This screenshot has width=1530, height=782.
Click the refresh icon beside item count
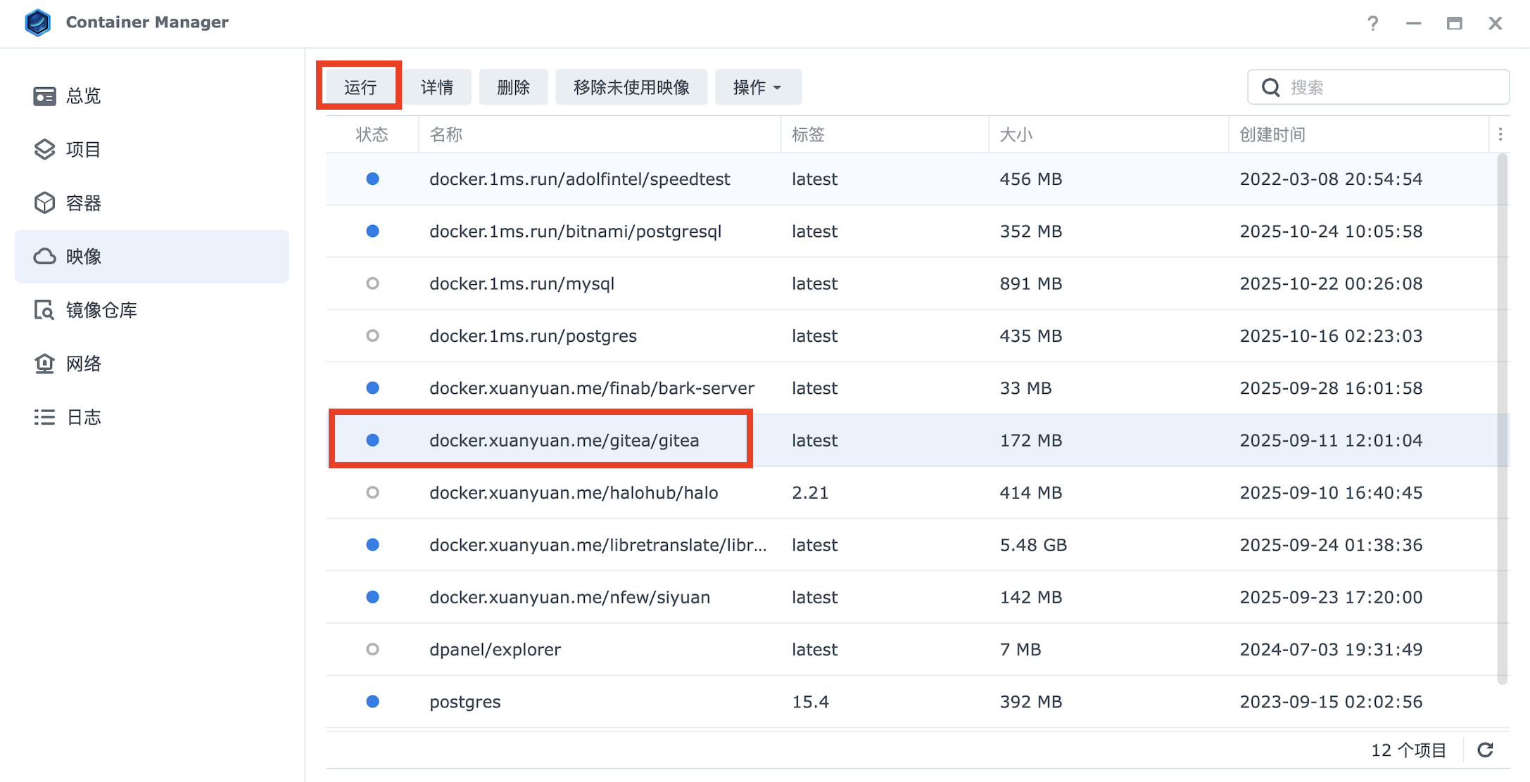pyautogui.click(x=1485, y=750)
